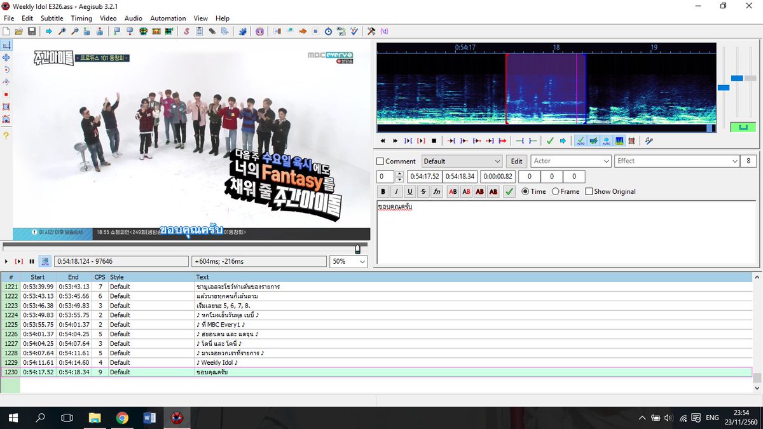The height and width of the screenshot is (429, 763).
Task: Open the Styles Manager (pink S icon)
Action: 186,31
